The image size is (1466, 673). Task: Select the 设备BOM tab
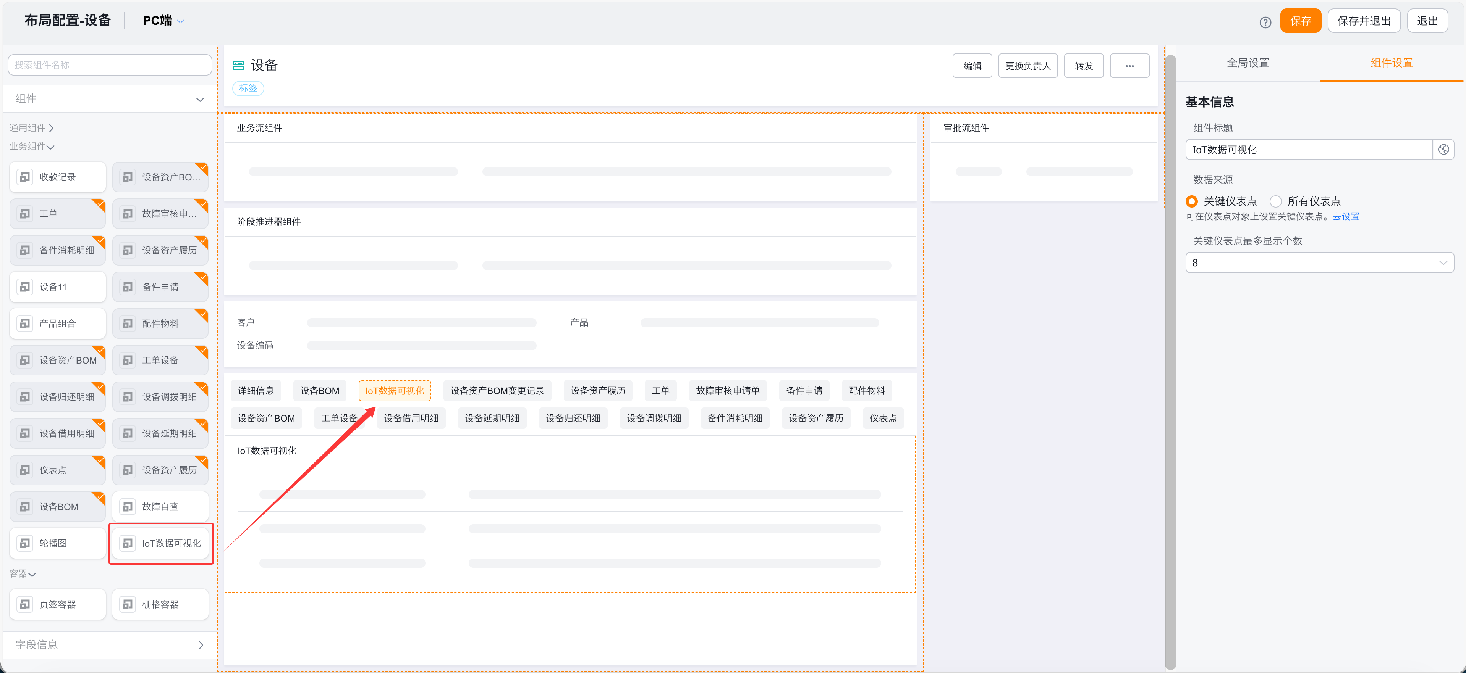click(319, 391)
